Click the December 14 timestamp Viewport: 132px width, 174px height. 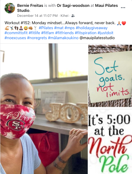tap(37, 16)
